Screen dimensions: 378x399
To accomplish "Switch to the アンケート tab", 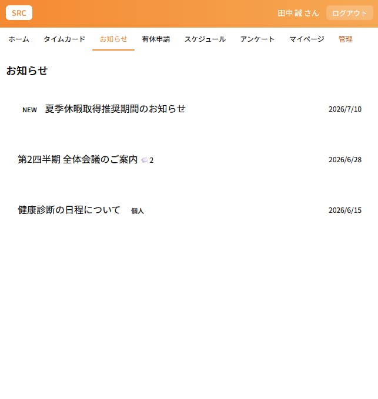I will click(257, 39).
